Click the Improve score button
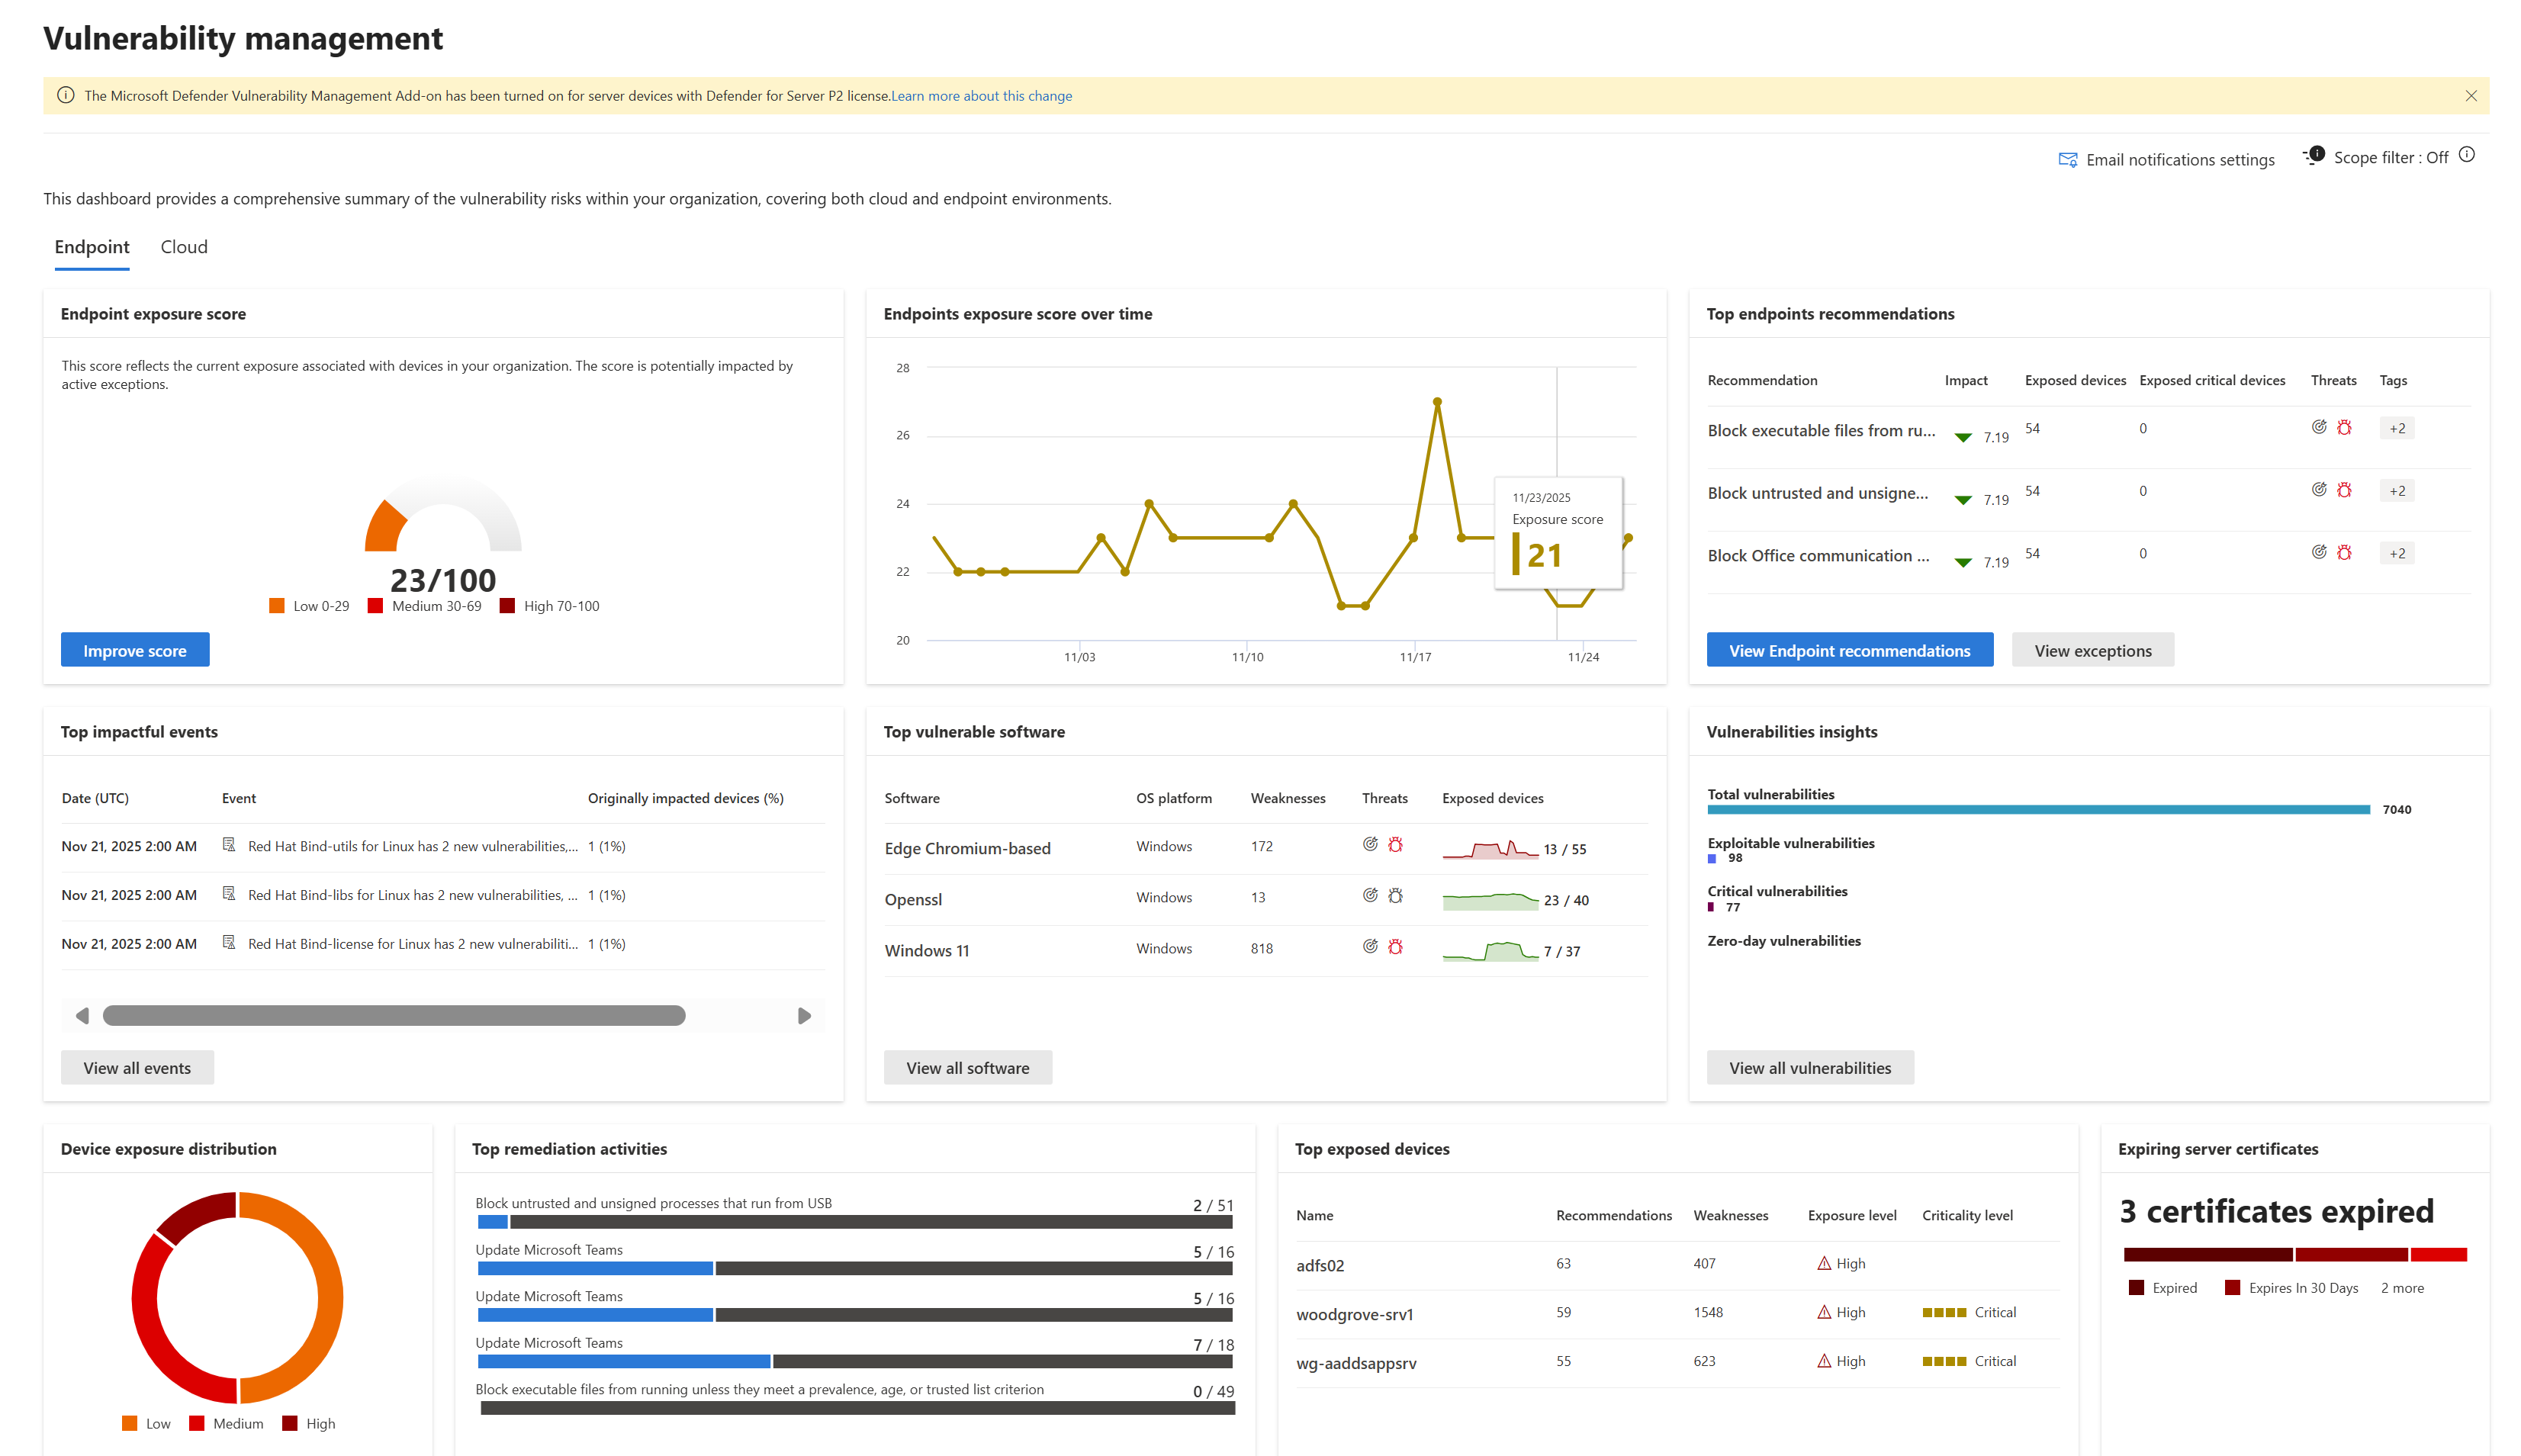The height and width of the screenshot is (1456, 2521). pyautogui.click(x=135, y=651)
